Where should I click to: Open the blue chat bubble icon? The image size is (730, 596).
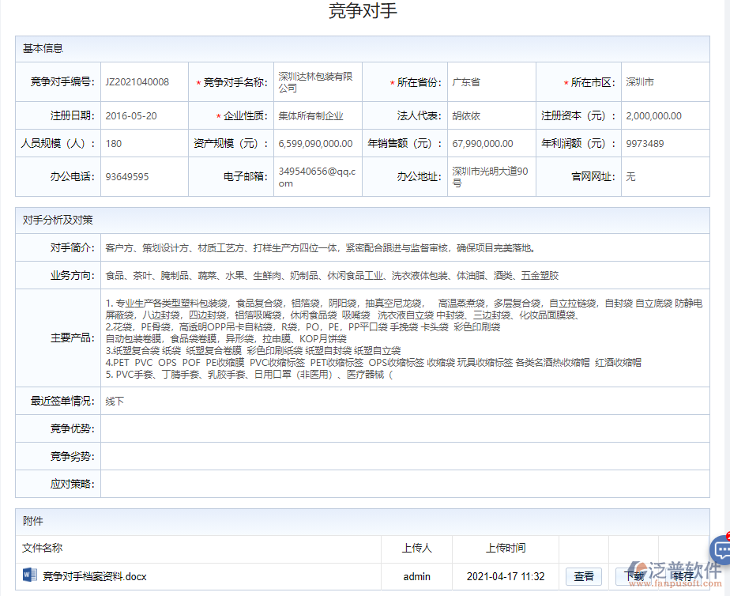[721, 549]
